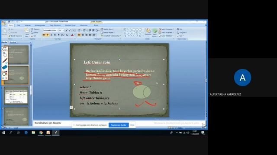Select the blue eraser tool
277x155 pixels.
(5, 67)
